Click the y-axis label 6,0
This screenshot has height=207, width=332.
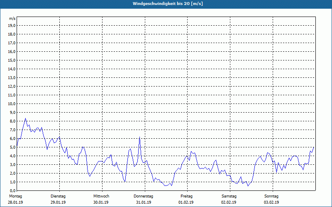[x=12, y=139]
